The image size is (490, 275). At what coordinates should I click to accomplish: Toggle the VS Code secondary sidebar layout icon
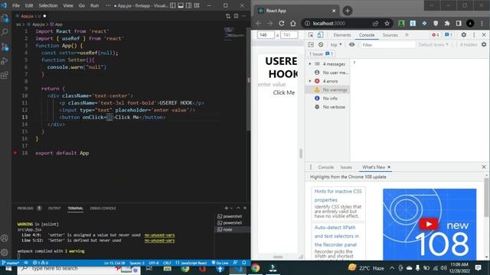[x=189, y=5]
